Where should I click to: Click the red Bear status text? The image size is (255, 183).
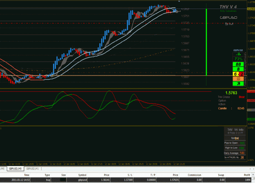pos(242,97)
